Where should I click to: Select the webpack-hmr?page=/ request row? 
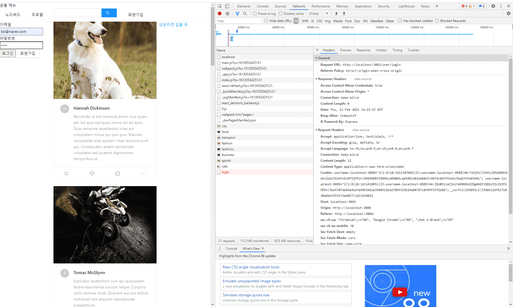(x=264, y=115)
